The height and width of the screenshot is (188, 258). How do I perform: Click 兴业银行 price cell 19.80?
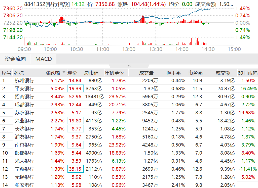76,121
